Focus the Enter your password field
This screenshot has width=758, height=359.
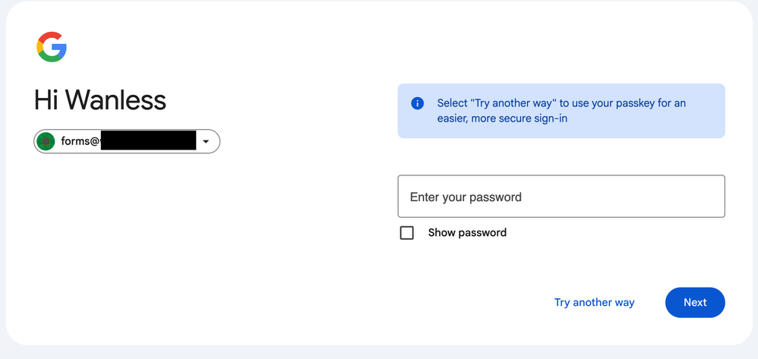[561, 197]
